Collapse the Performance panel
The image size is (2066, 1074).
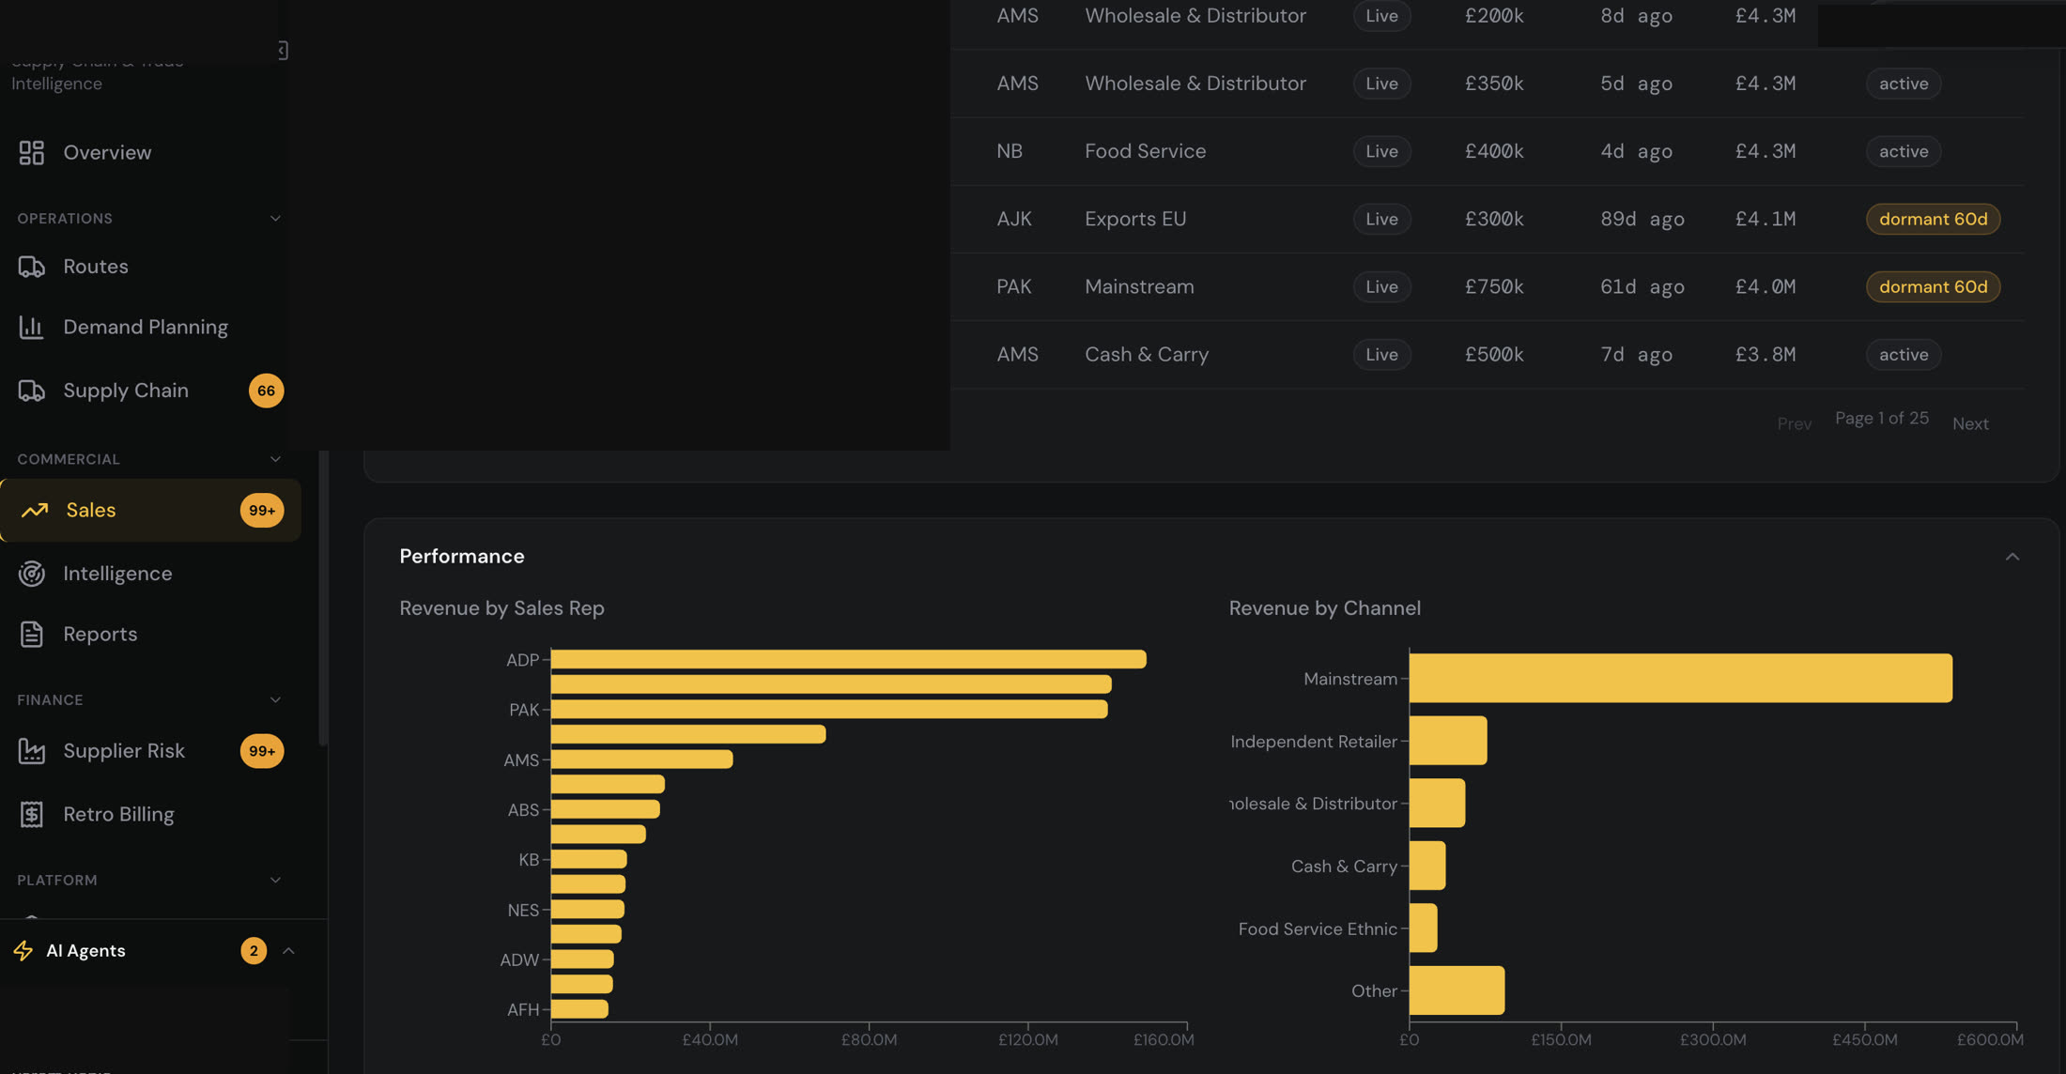coord(2012,557)
